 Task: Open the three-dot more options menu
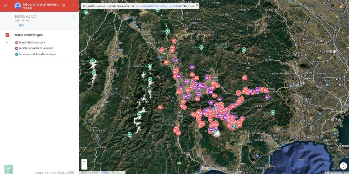tap(73, 6)
